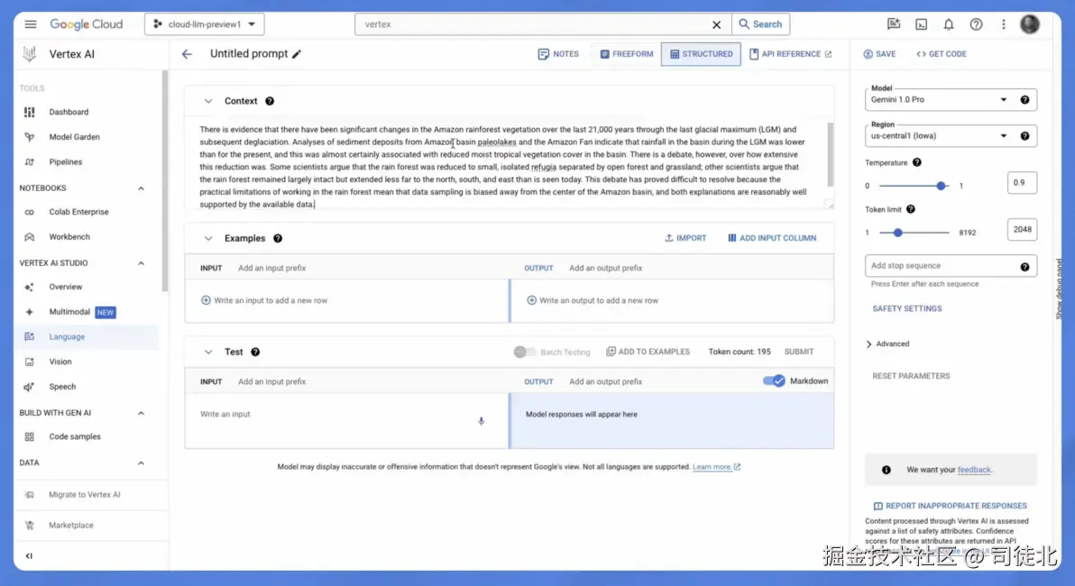Show help for Temperature setting

[x=916, y=162]
